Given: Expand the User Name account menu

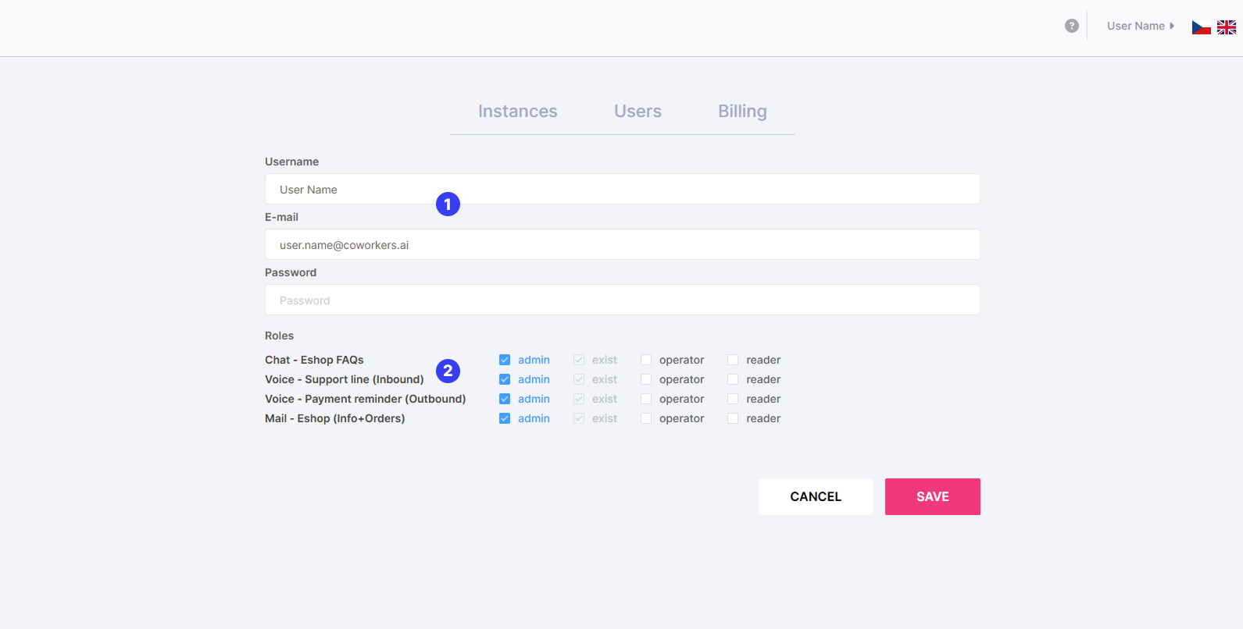Looking at the screenshot, I should (x=1140, y=26).
